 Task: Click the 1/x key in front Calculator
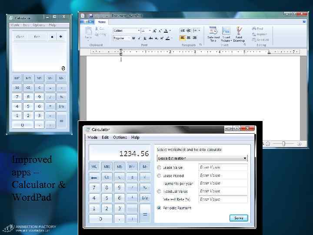(145, 198)
